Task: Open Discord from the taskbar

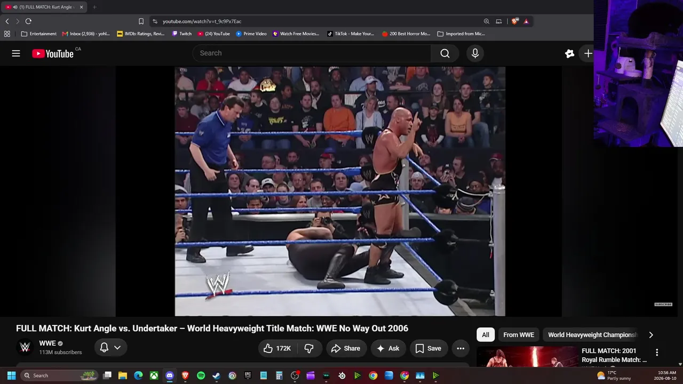Action: [x=170, y=375]
